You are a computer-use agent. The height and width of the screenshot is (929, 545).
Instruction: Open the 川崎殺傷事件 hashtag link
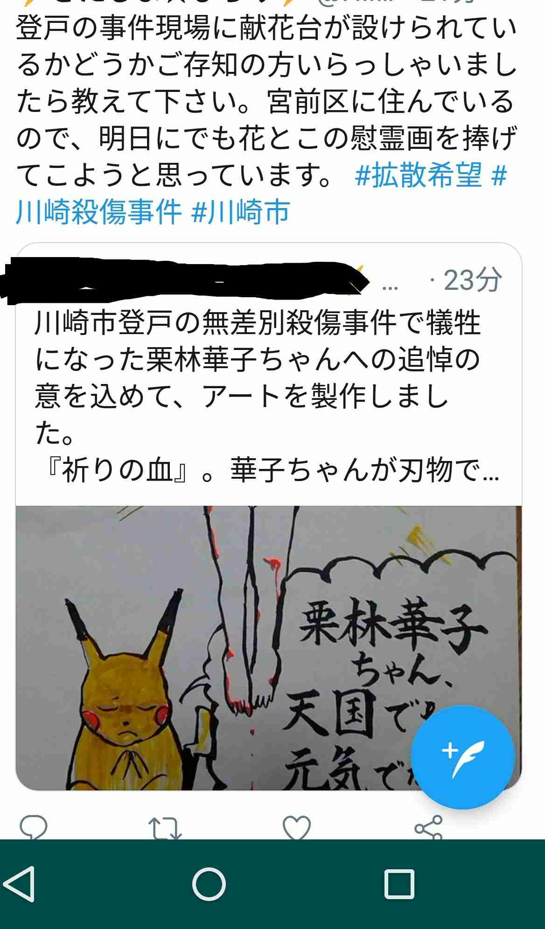click(x=98, y=212)
